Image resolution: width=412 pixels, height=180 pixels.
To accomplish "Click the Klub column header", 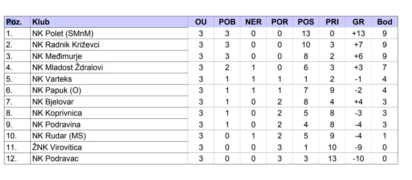I will [41, 22].
